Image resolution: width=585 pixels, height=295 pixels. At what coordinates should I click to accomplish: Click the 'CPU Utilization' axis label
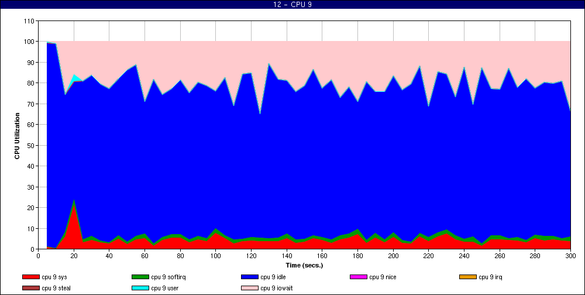tap(17, 136)
